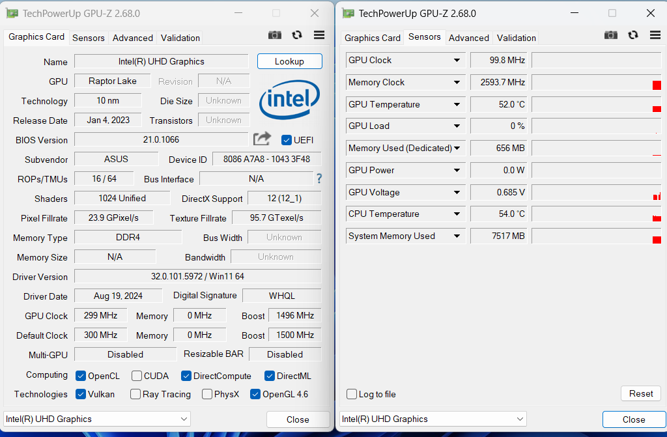This screenshot has width=667, height=437.
Task: Open GPU selector dropdown in left window
Action: point(97,419)
